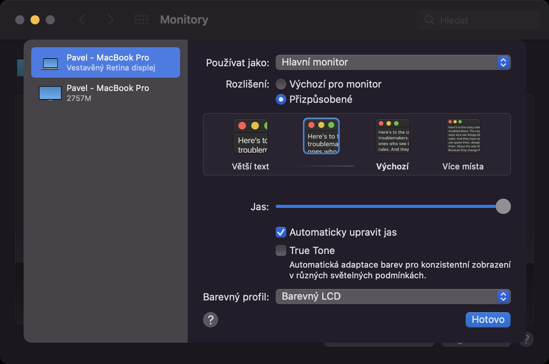The height and width of the screenshot is (364, 549).
Task: Click the back navigation arrow in toolbar
Action: coord(82,20)
